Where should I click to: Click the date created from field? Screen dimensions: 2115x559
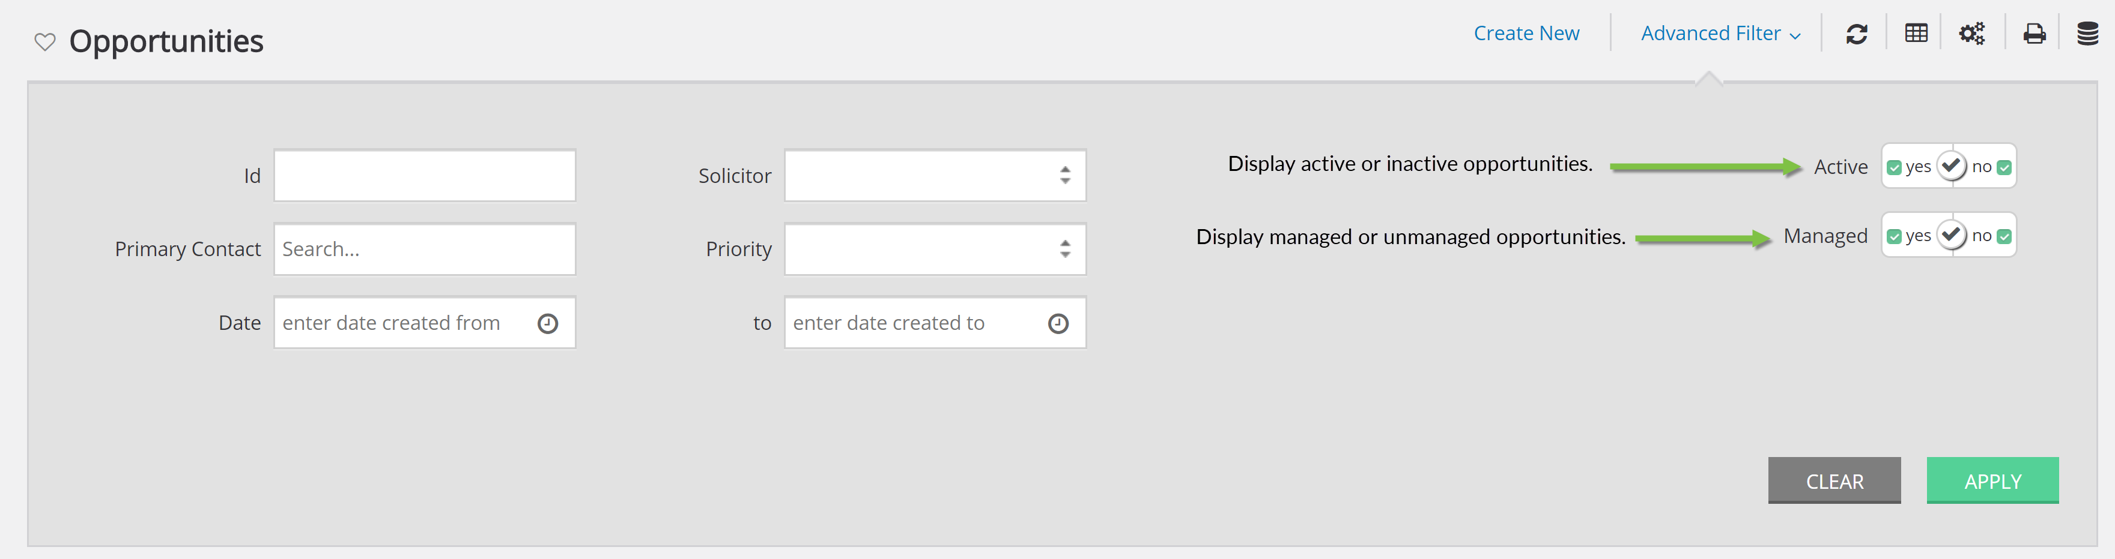point(425,323)
